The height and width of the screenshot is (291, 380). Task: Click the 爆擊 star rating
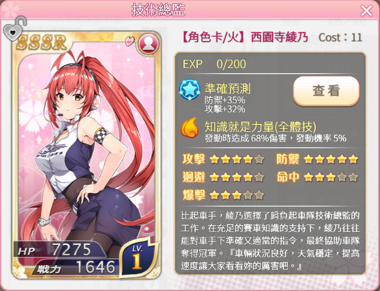pos(237,195)
